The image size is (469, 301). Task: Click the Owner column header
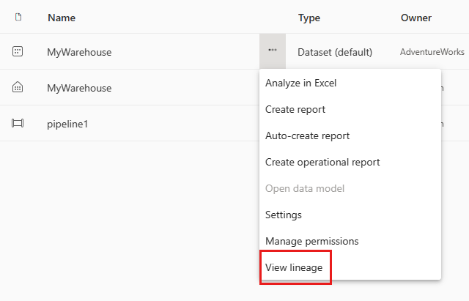click(x=416, y=18)
